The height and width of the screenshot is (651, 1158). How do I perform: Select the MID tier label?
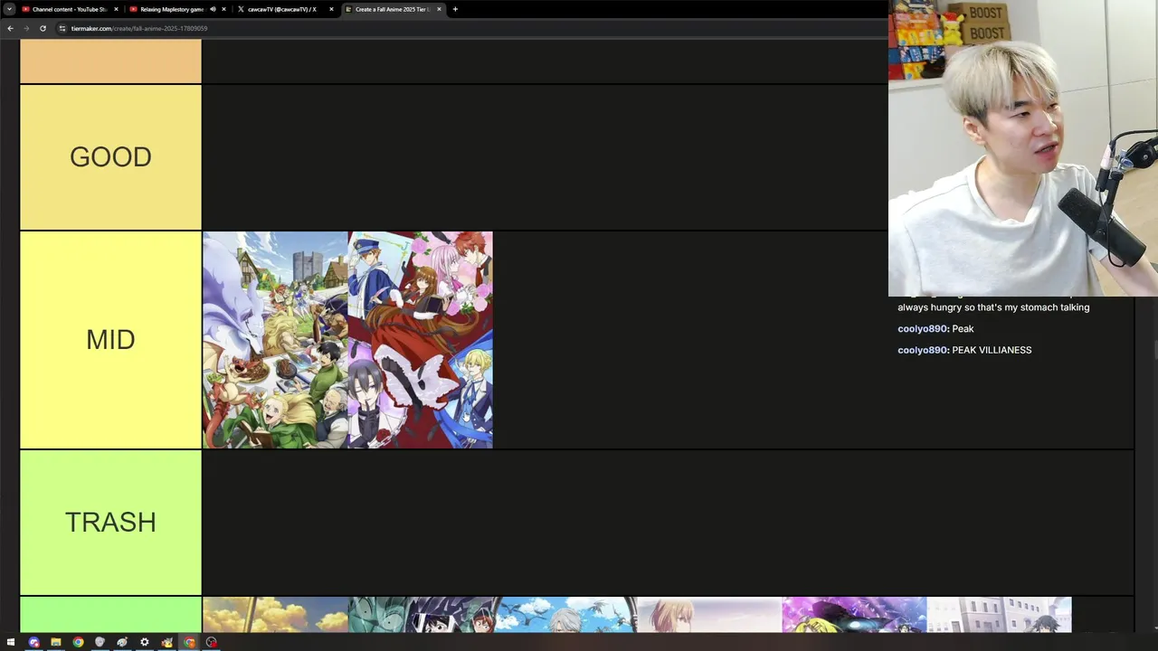[110, 340]
